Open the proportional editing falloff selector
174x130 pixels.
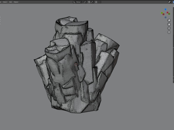99,2
